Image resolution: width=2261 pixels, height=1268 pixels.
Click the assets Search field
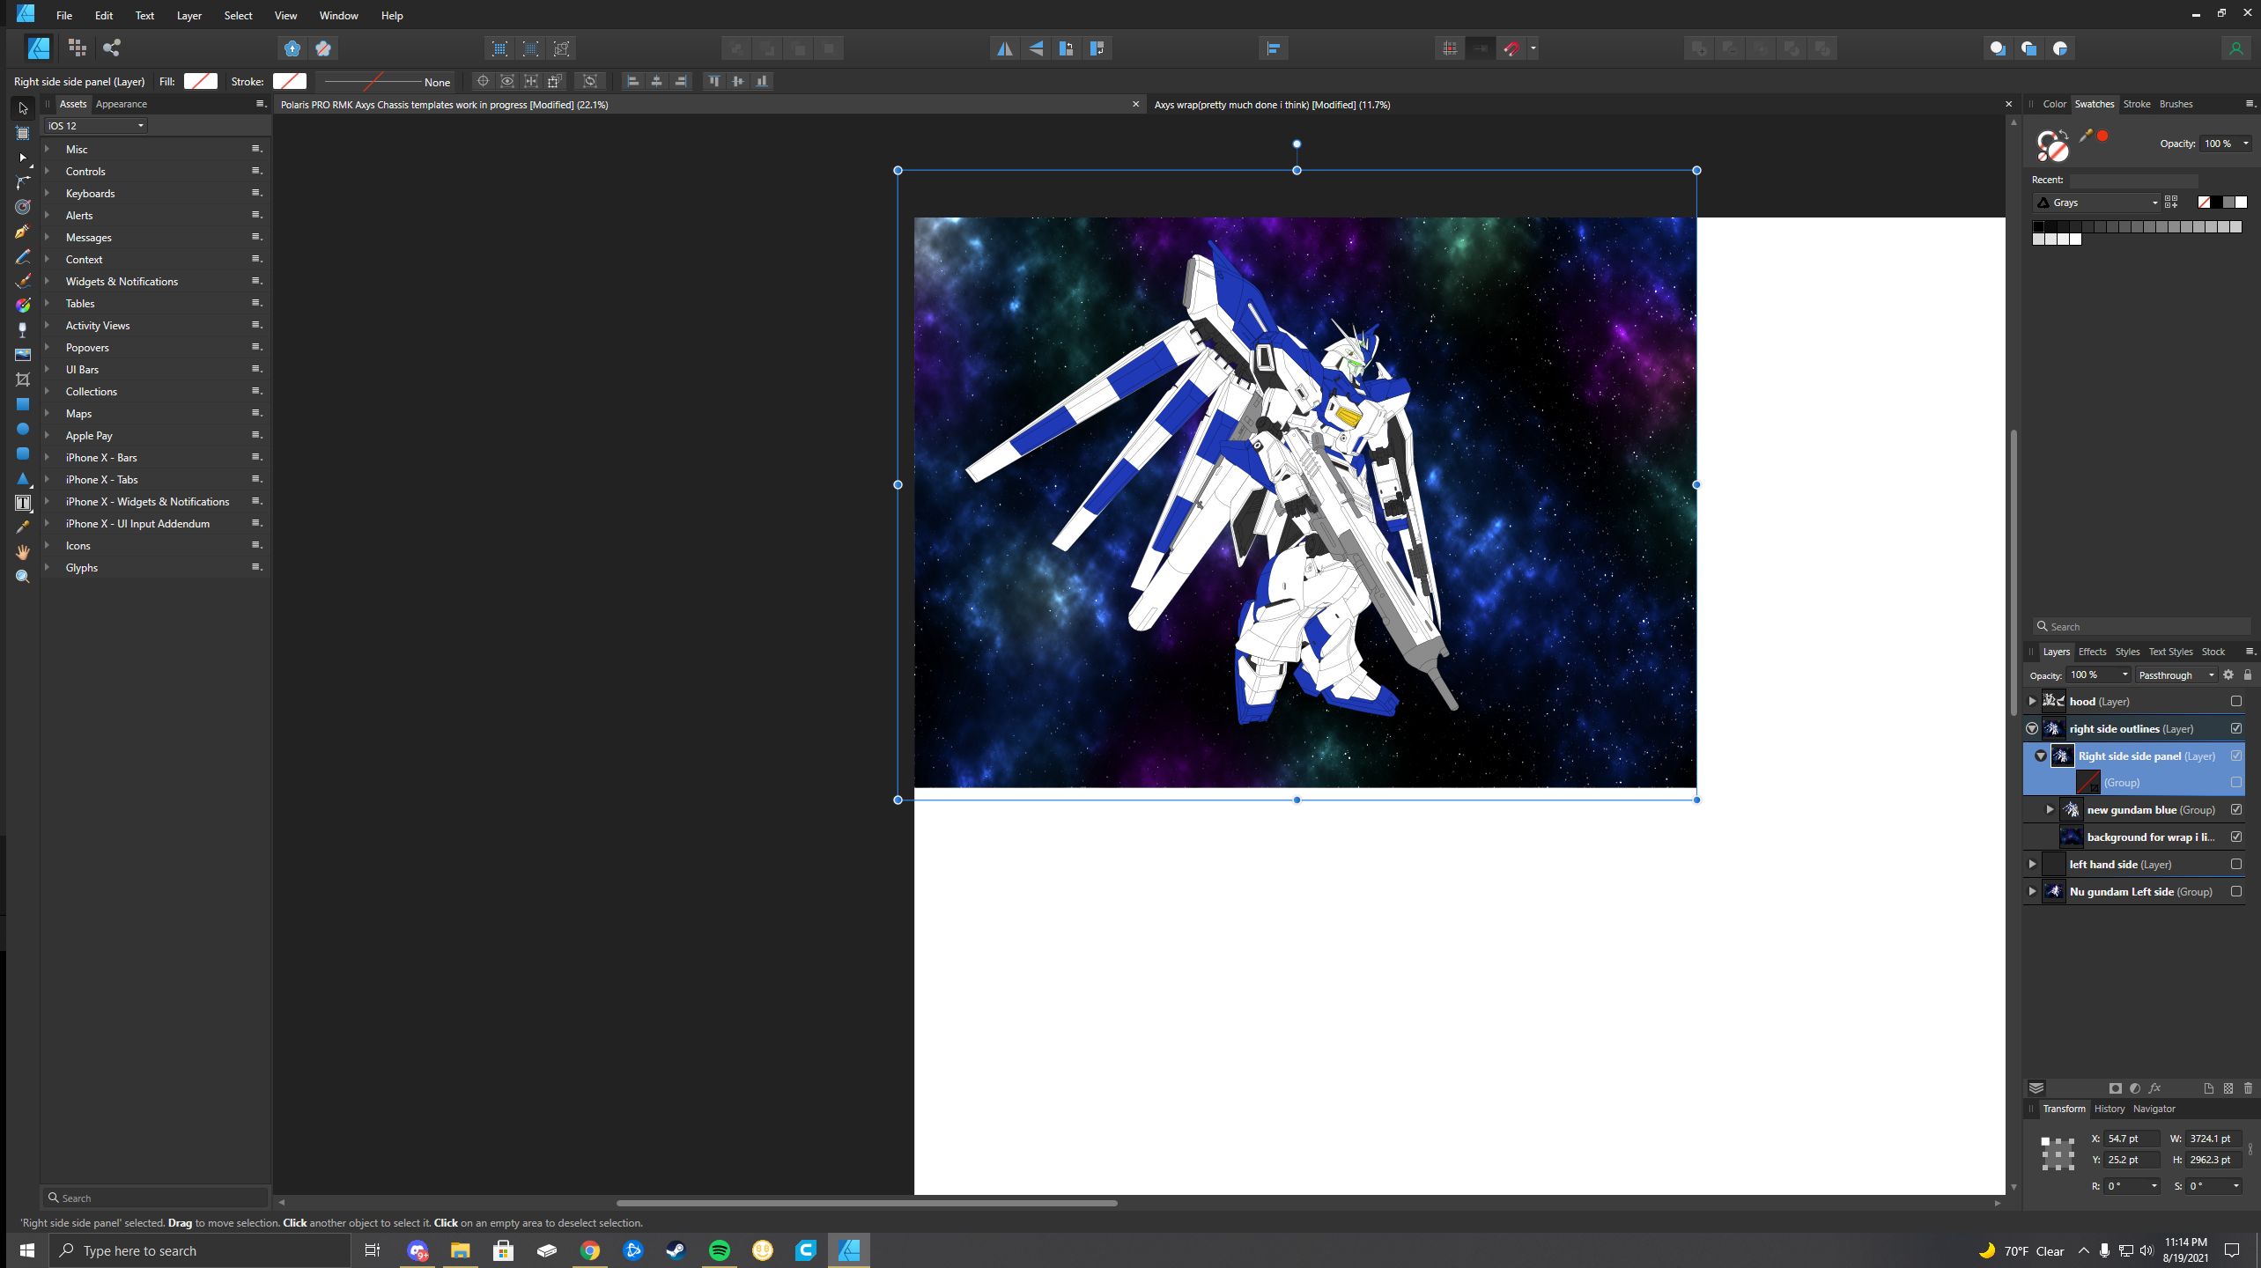(x=156, y=1198)
